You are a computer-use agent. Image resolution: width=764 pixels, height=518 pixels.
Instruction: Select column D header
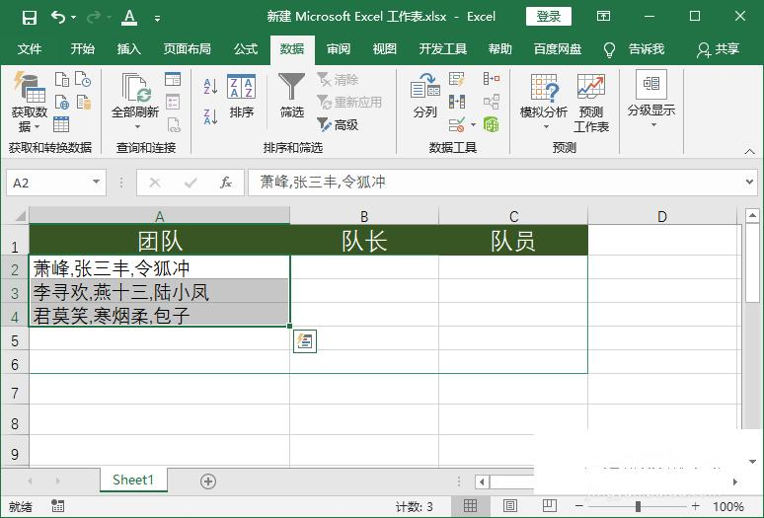[x=661, y=216]
